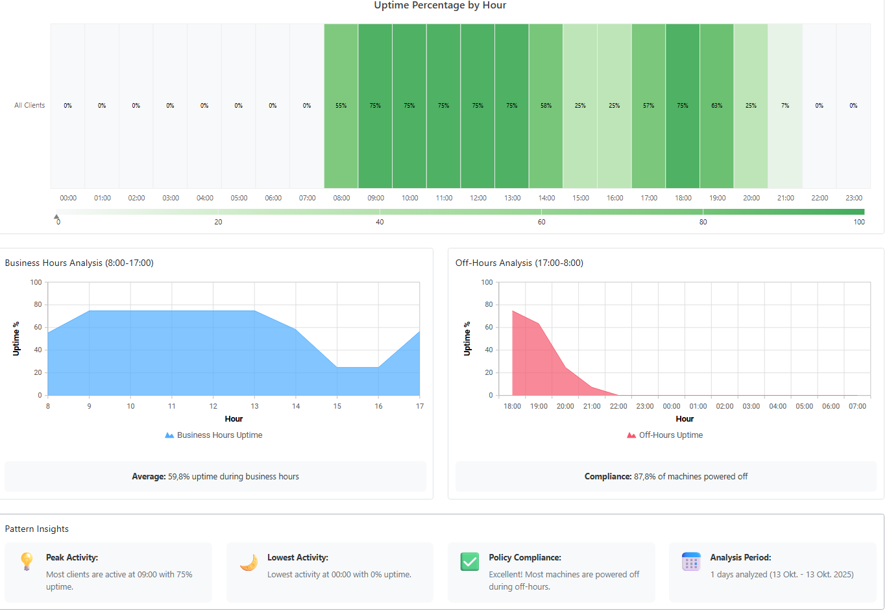Select the 09:00 heatmap cell showing 75%
This screenshot has width=889, height=613.
[375, 105]
